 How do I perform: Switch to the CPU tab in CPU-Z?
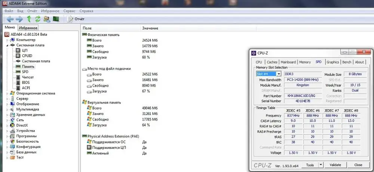259,62
